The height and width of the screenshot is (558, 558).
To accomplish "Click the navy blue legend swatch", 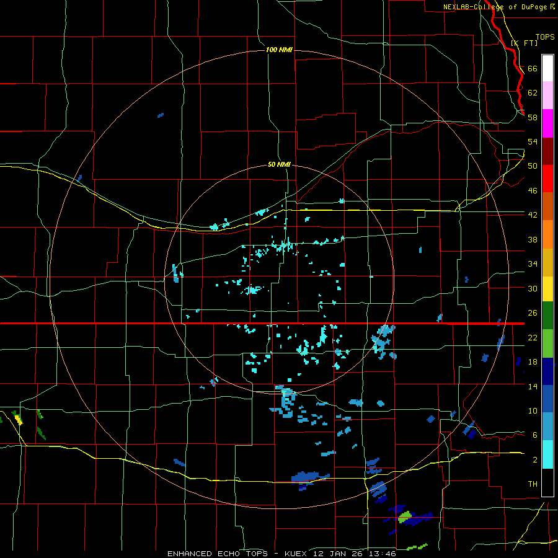I will (x=547, y=371).
